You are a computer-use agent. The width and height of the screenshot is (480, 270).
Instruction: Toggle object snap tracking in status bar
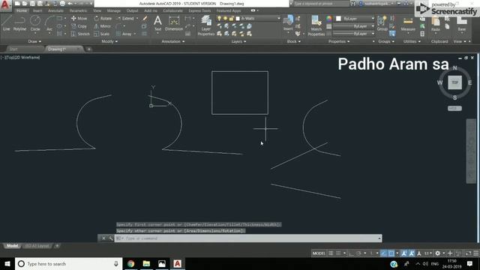coord(383,253)
